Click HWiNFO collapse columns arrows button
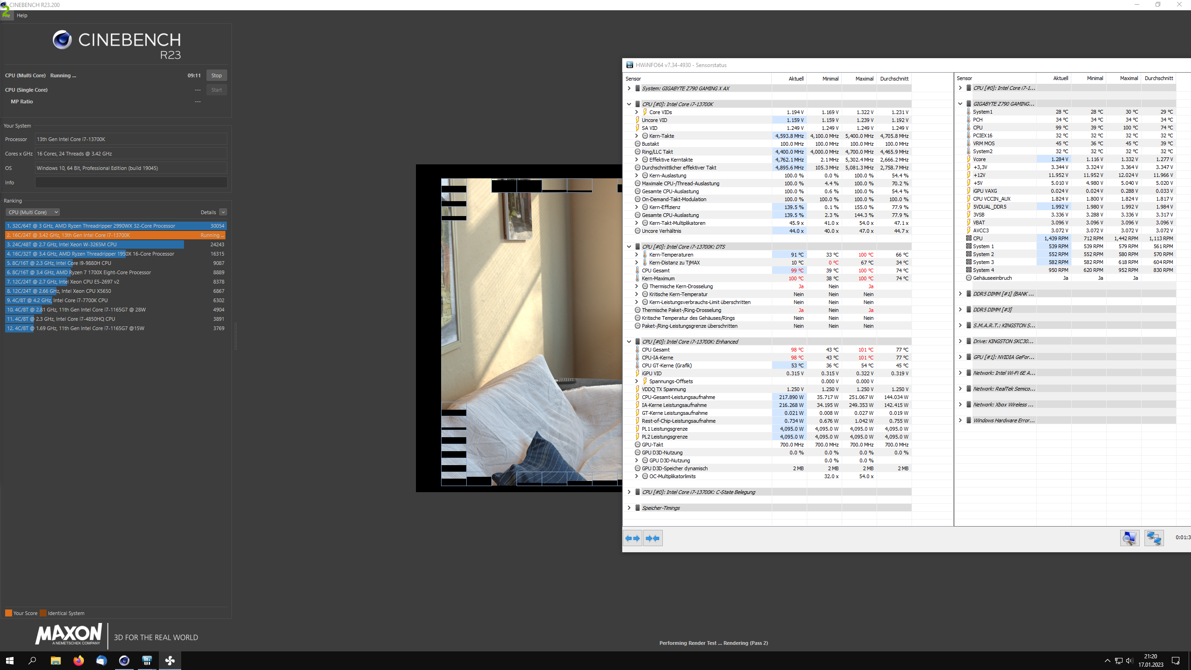The image size is (1191, 670). [x=653, y=538]
